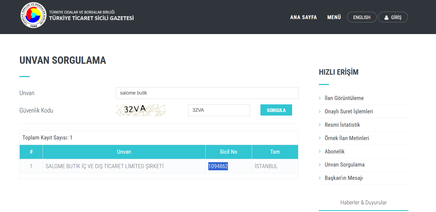Click the chevron beside Resmi İstatistik

tap(320, 125)
